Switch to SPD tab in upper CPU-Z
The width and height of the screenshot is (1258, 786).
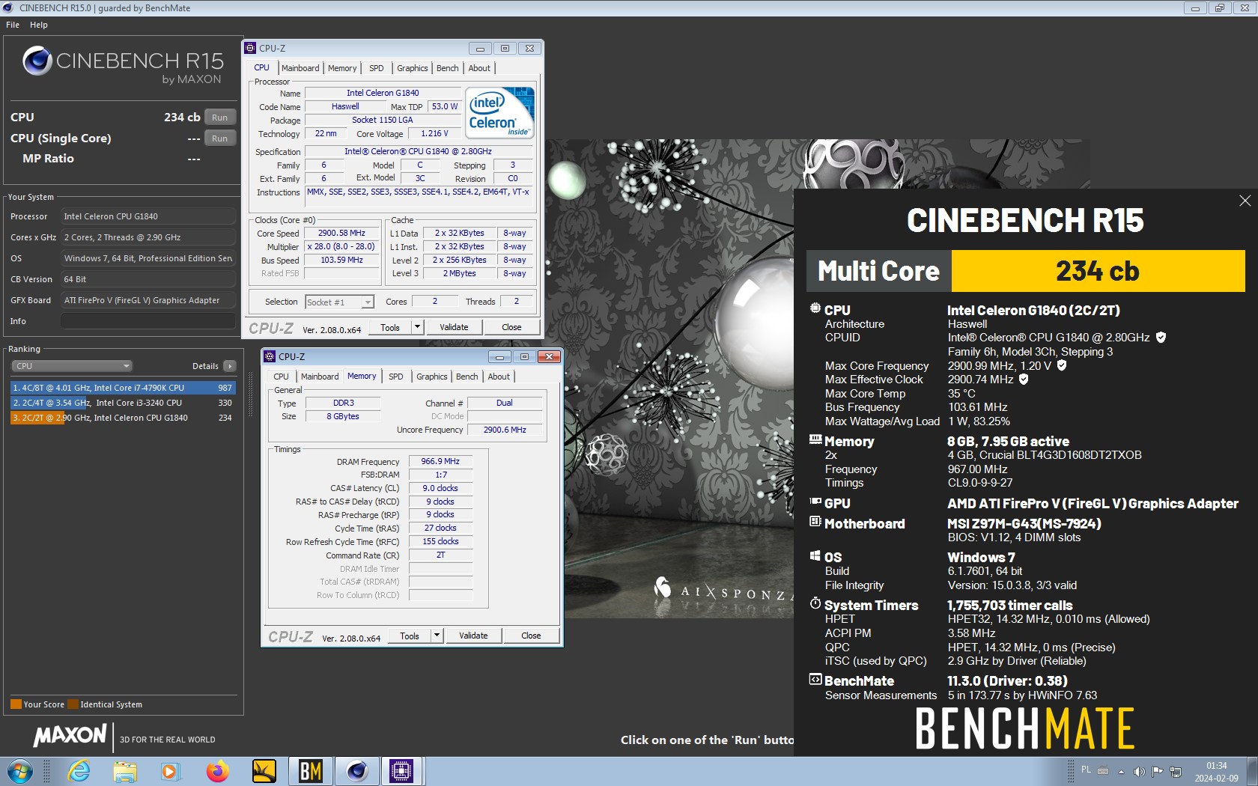[x=377, y=68]
